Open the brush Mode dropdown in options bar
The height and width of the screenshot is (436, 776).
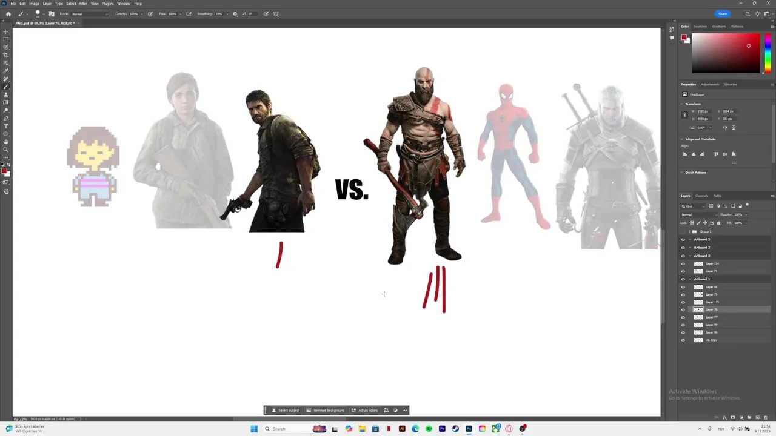coord(90,14)
